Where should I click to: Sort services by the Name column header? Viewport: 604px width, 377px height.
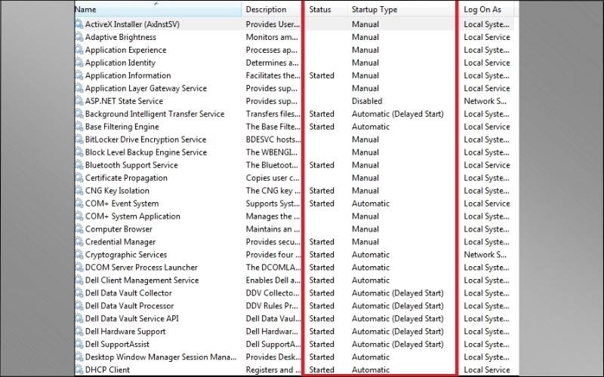point(157,10)
